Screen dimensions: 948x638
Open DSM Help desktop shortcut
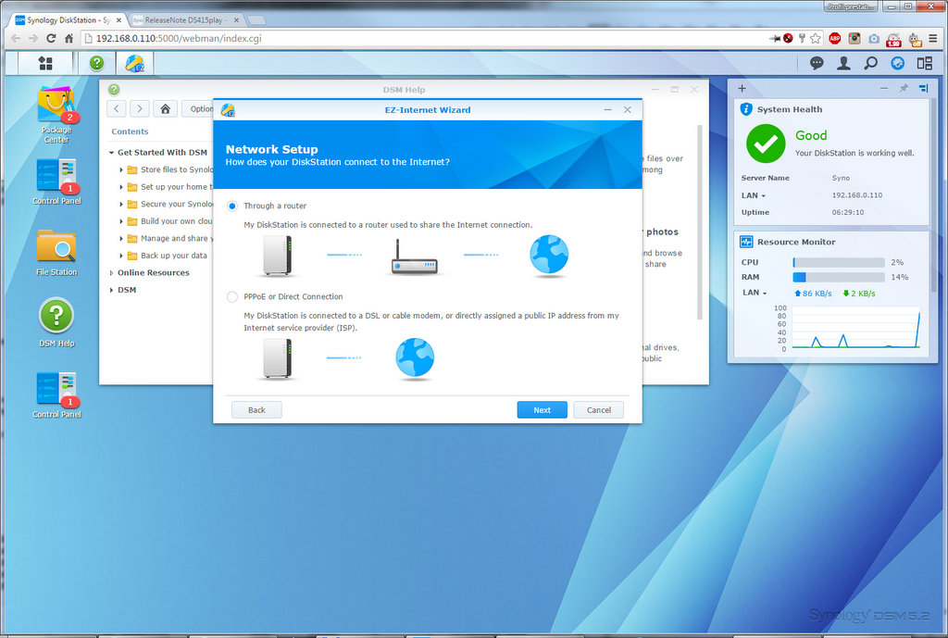click(x=56, y=322)
